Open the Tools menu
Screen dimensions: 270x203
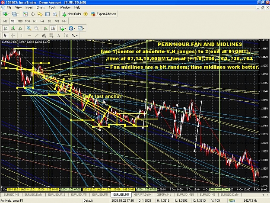[x=52, y=7]
